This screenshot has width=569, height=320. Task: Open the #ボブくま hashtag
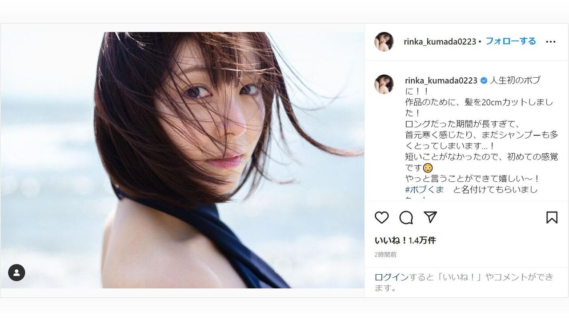tap(425, 189)
